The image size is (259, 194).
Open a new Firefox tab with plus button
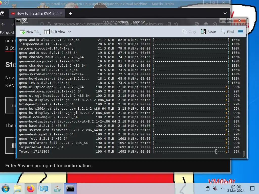click(x=70, y=14)
